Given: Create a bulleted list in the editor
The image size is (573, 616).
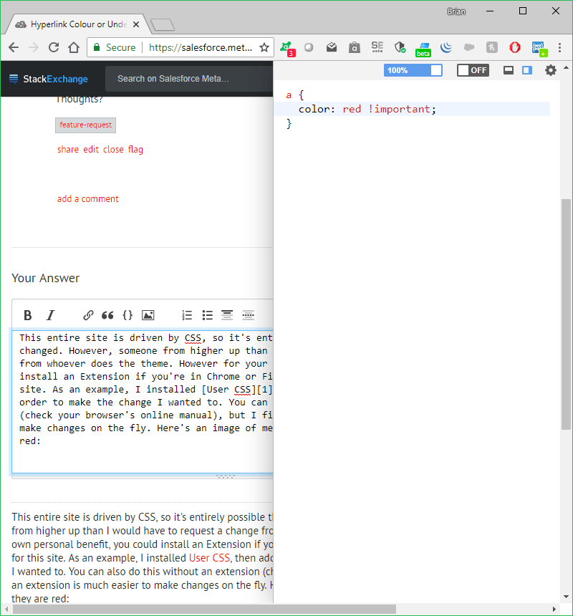Looking at the screenshot, I should click(207, 315).
